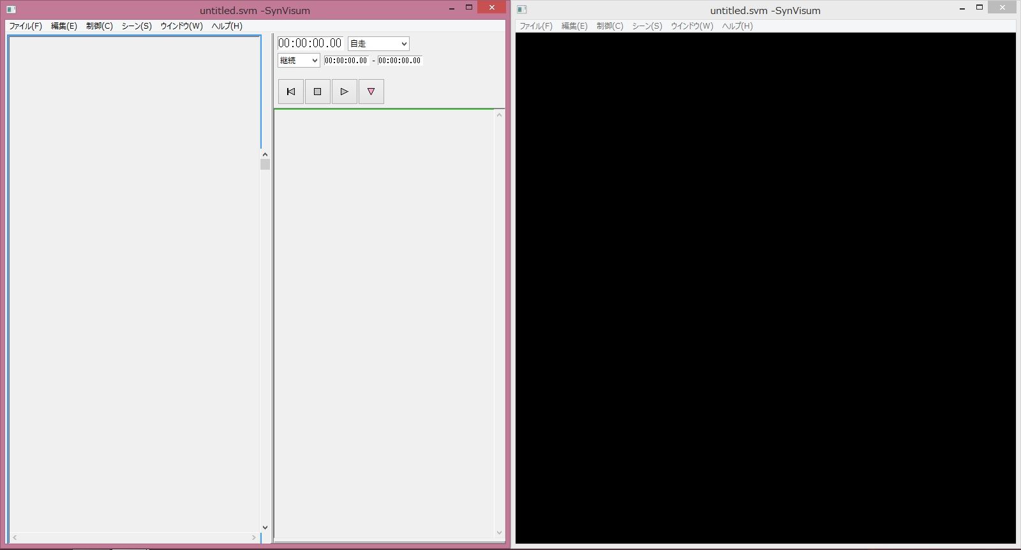
Task: Maximize the left SynVisum window
Action: 468,8
